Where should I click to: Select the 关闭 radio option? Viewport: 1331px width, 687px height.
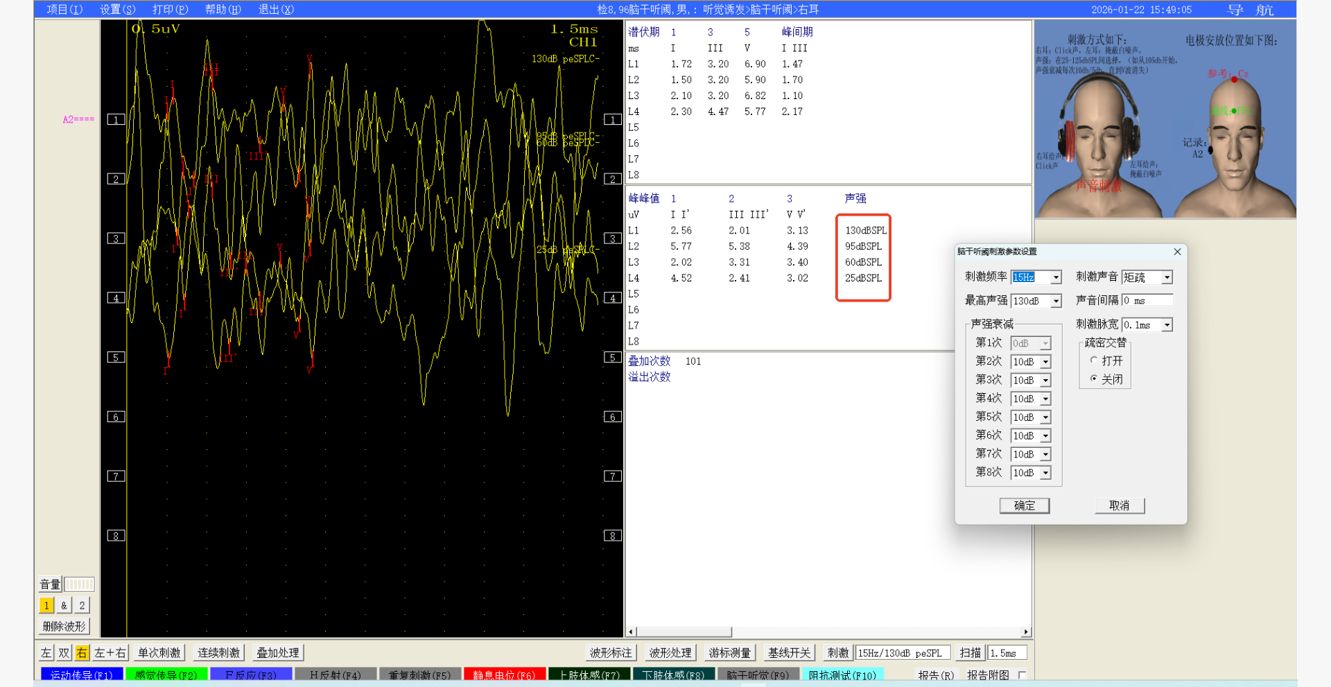click(1094, 379)
